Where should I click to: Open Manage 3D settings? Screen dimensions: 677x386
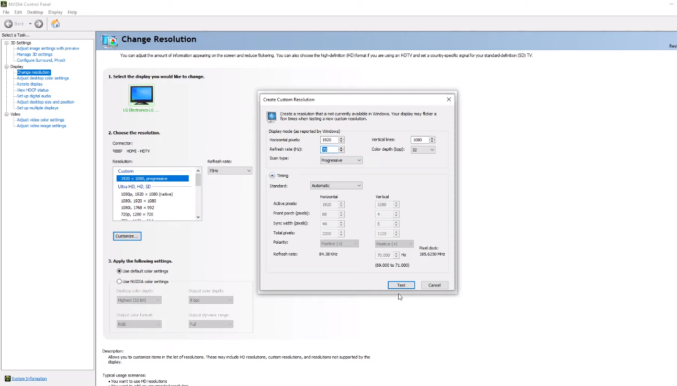(35, 54)
